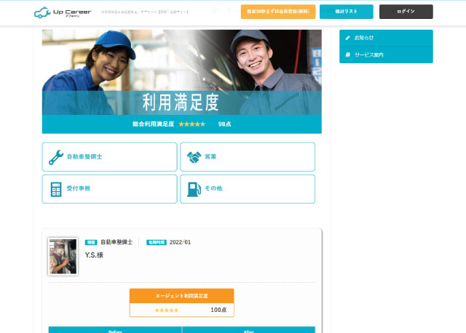Click the document icon beside サービス案内
This screenshot has width=466, height=333.
pos(348,55)
